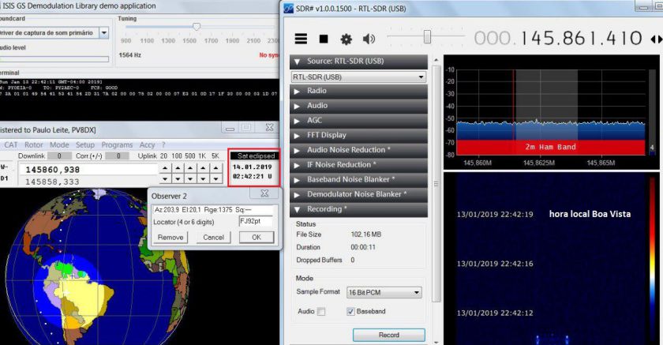Click the SDR# side panel vertical scrollbar

(x=436, y=184)
